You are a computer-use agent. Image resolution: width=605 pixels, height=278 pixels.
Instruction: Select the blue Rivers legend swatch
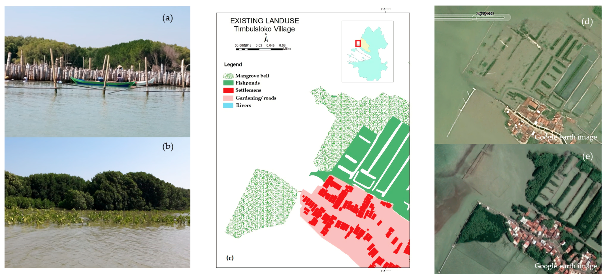click(228, 105)
